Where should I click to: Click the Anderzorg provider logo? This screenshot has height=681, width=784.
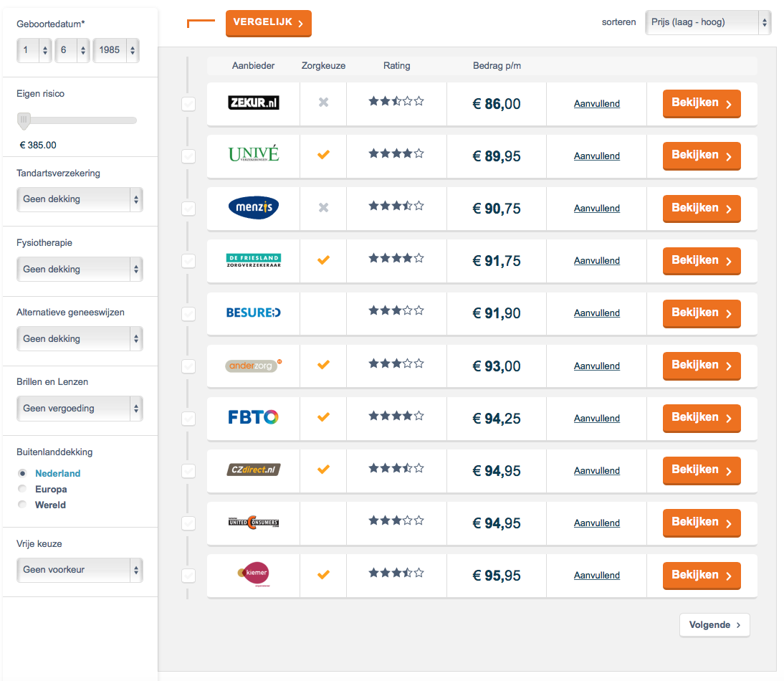(254, 366)
